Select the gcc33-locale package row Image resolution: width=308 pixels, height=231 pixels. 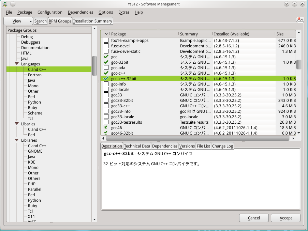(x=198, y=117)
